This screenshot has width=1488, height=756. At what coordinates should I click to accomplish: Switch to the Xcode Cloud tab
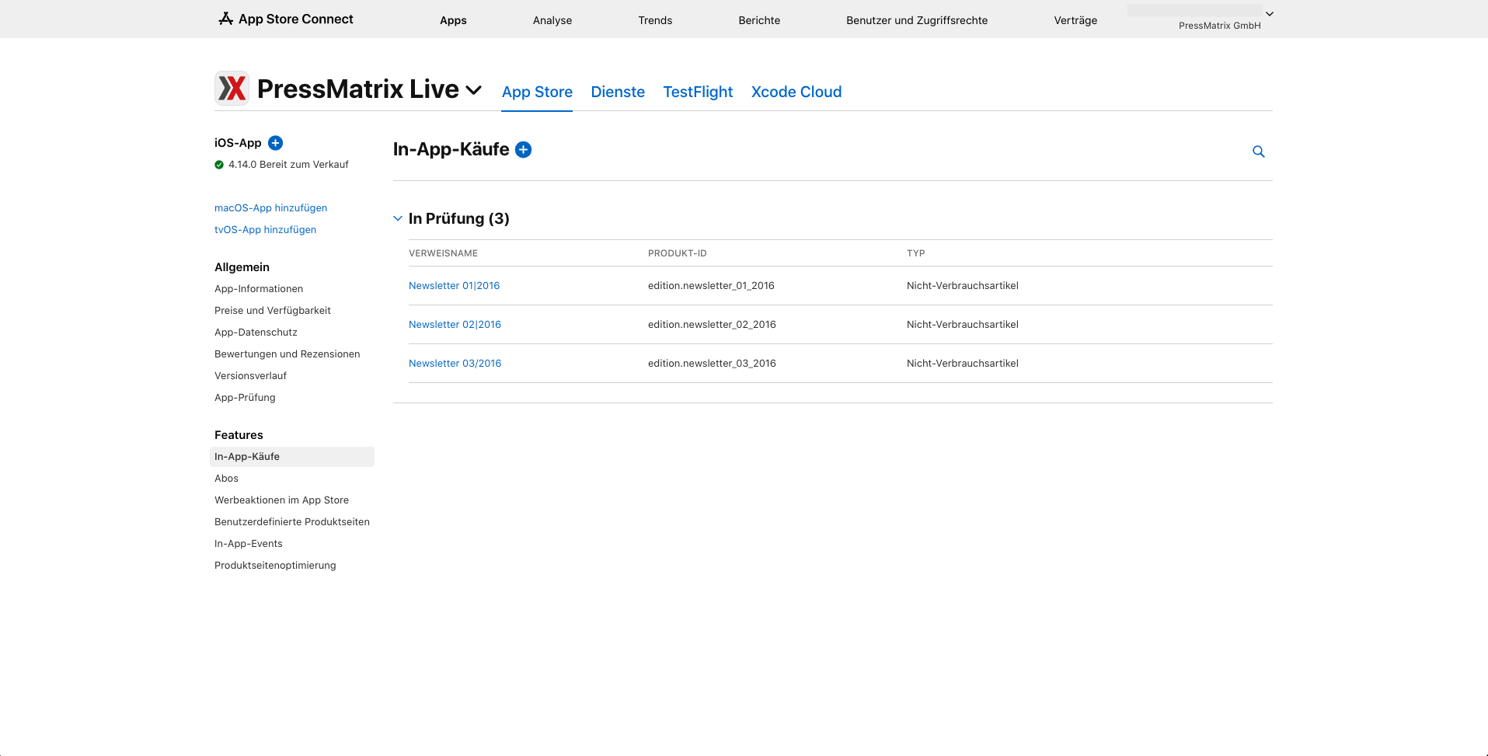tap(796, 92)
